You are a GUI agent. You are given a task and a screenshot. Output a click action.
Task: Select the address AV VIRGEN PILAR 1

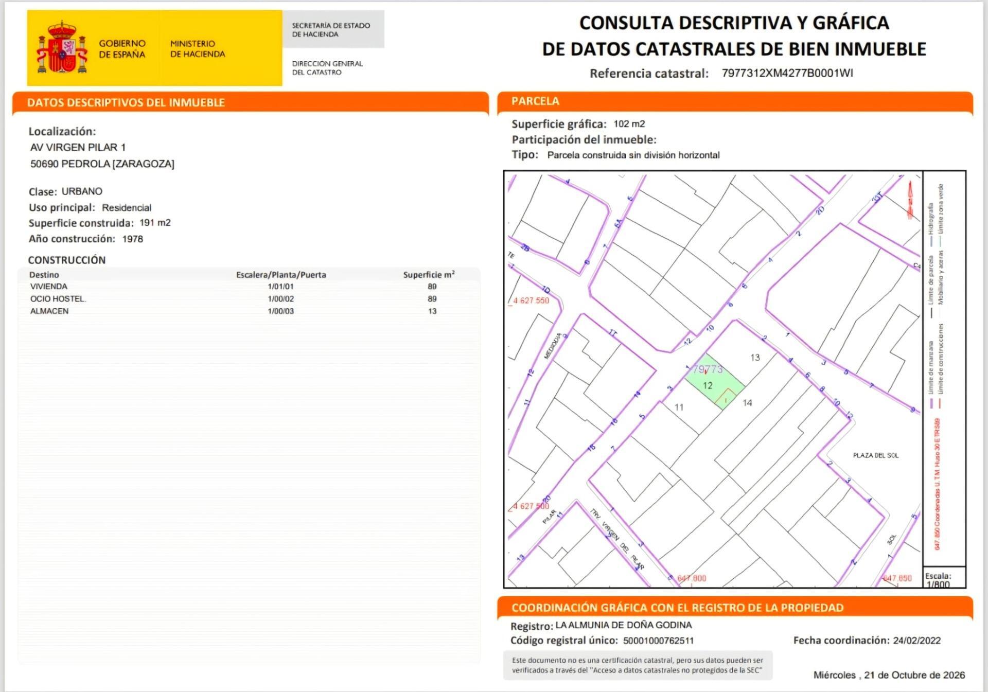78,148
